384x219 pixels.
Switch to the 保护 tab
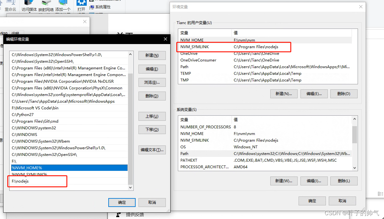[x=4, y=34]
